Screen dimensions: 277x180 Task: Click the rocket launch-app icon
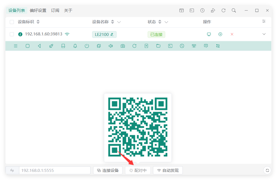coord(51,46)
